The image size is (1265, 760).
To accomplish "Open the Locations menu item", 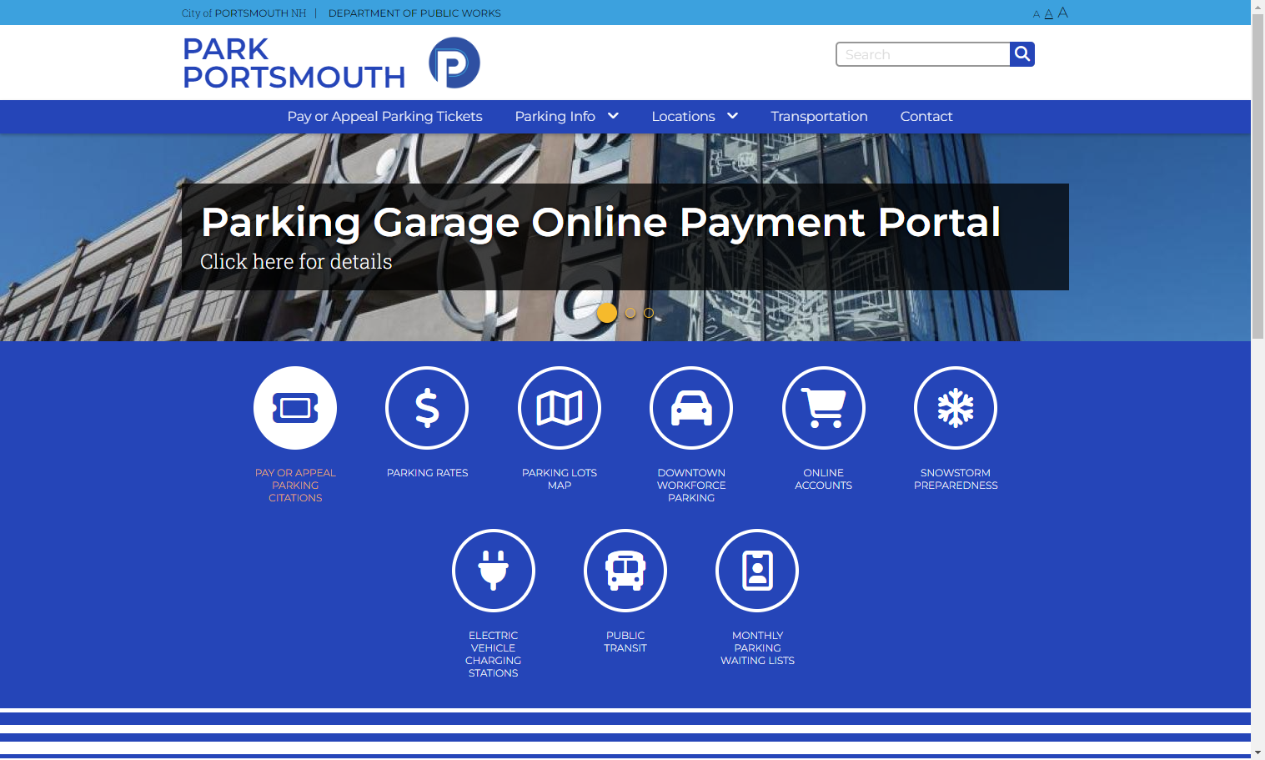I will pos(683,117).
